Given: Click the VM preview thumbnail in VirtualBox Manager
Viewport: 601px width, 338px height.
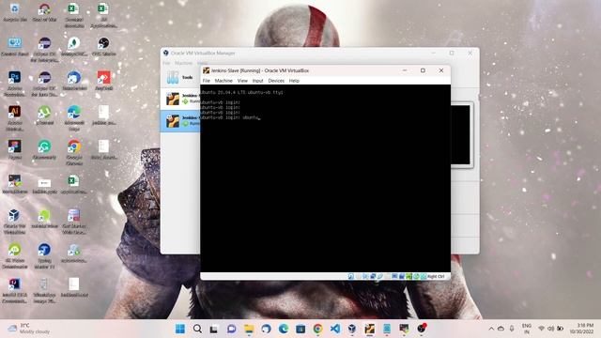Looking at the screenshot, I should pos(461,135).
